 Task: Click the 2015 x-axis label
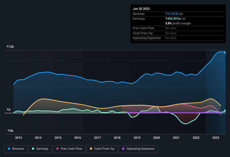pyautogui.click(x=58, y=138)
